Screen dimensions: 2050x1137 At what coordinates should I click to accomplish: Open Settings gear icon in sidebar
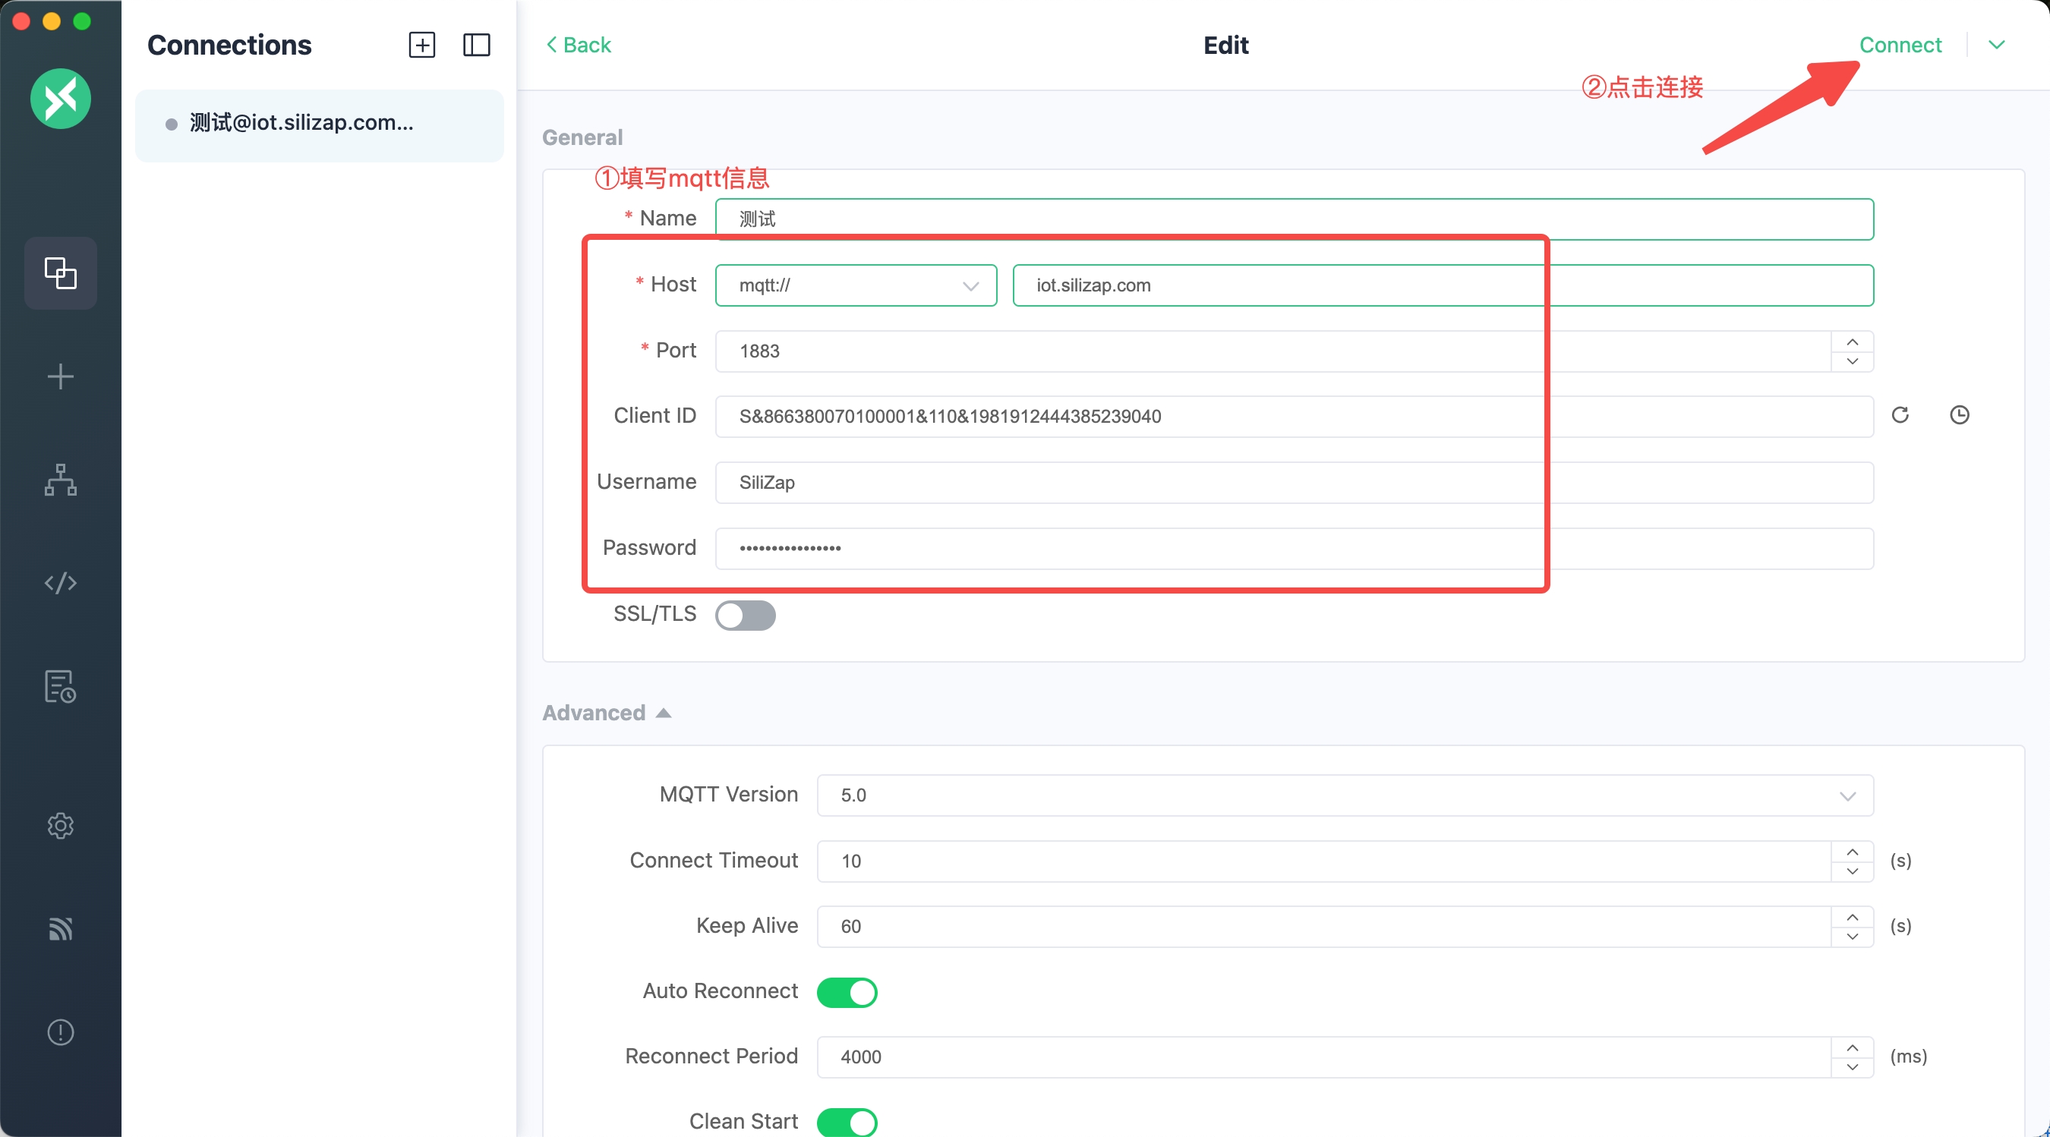coord(61,825)
